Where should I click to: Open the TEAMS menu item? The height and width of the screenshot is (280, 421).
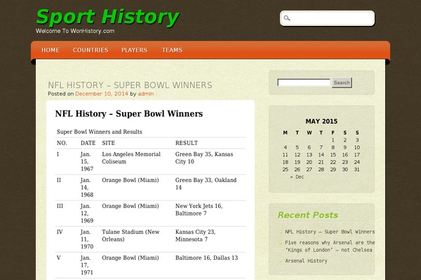(172, 50)
